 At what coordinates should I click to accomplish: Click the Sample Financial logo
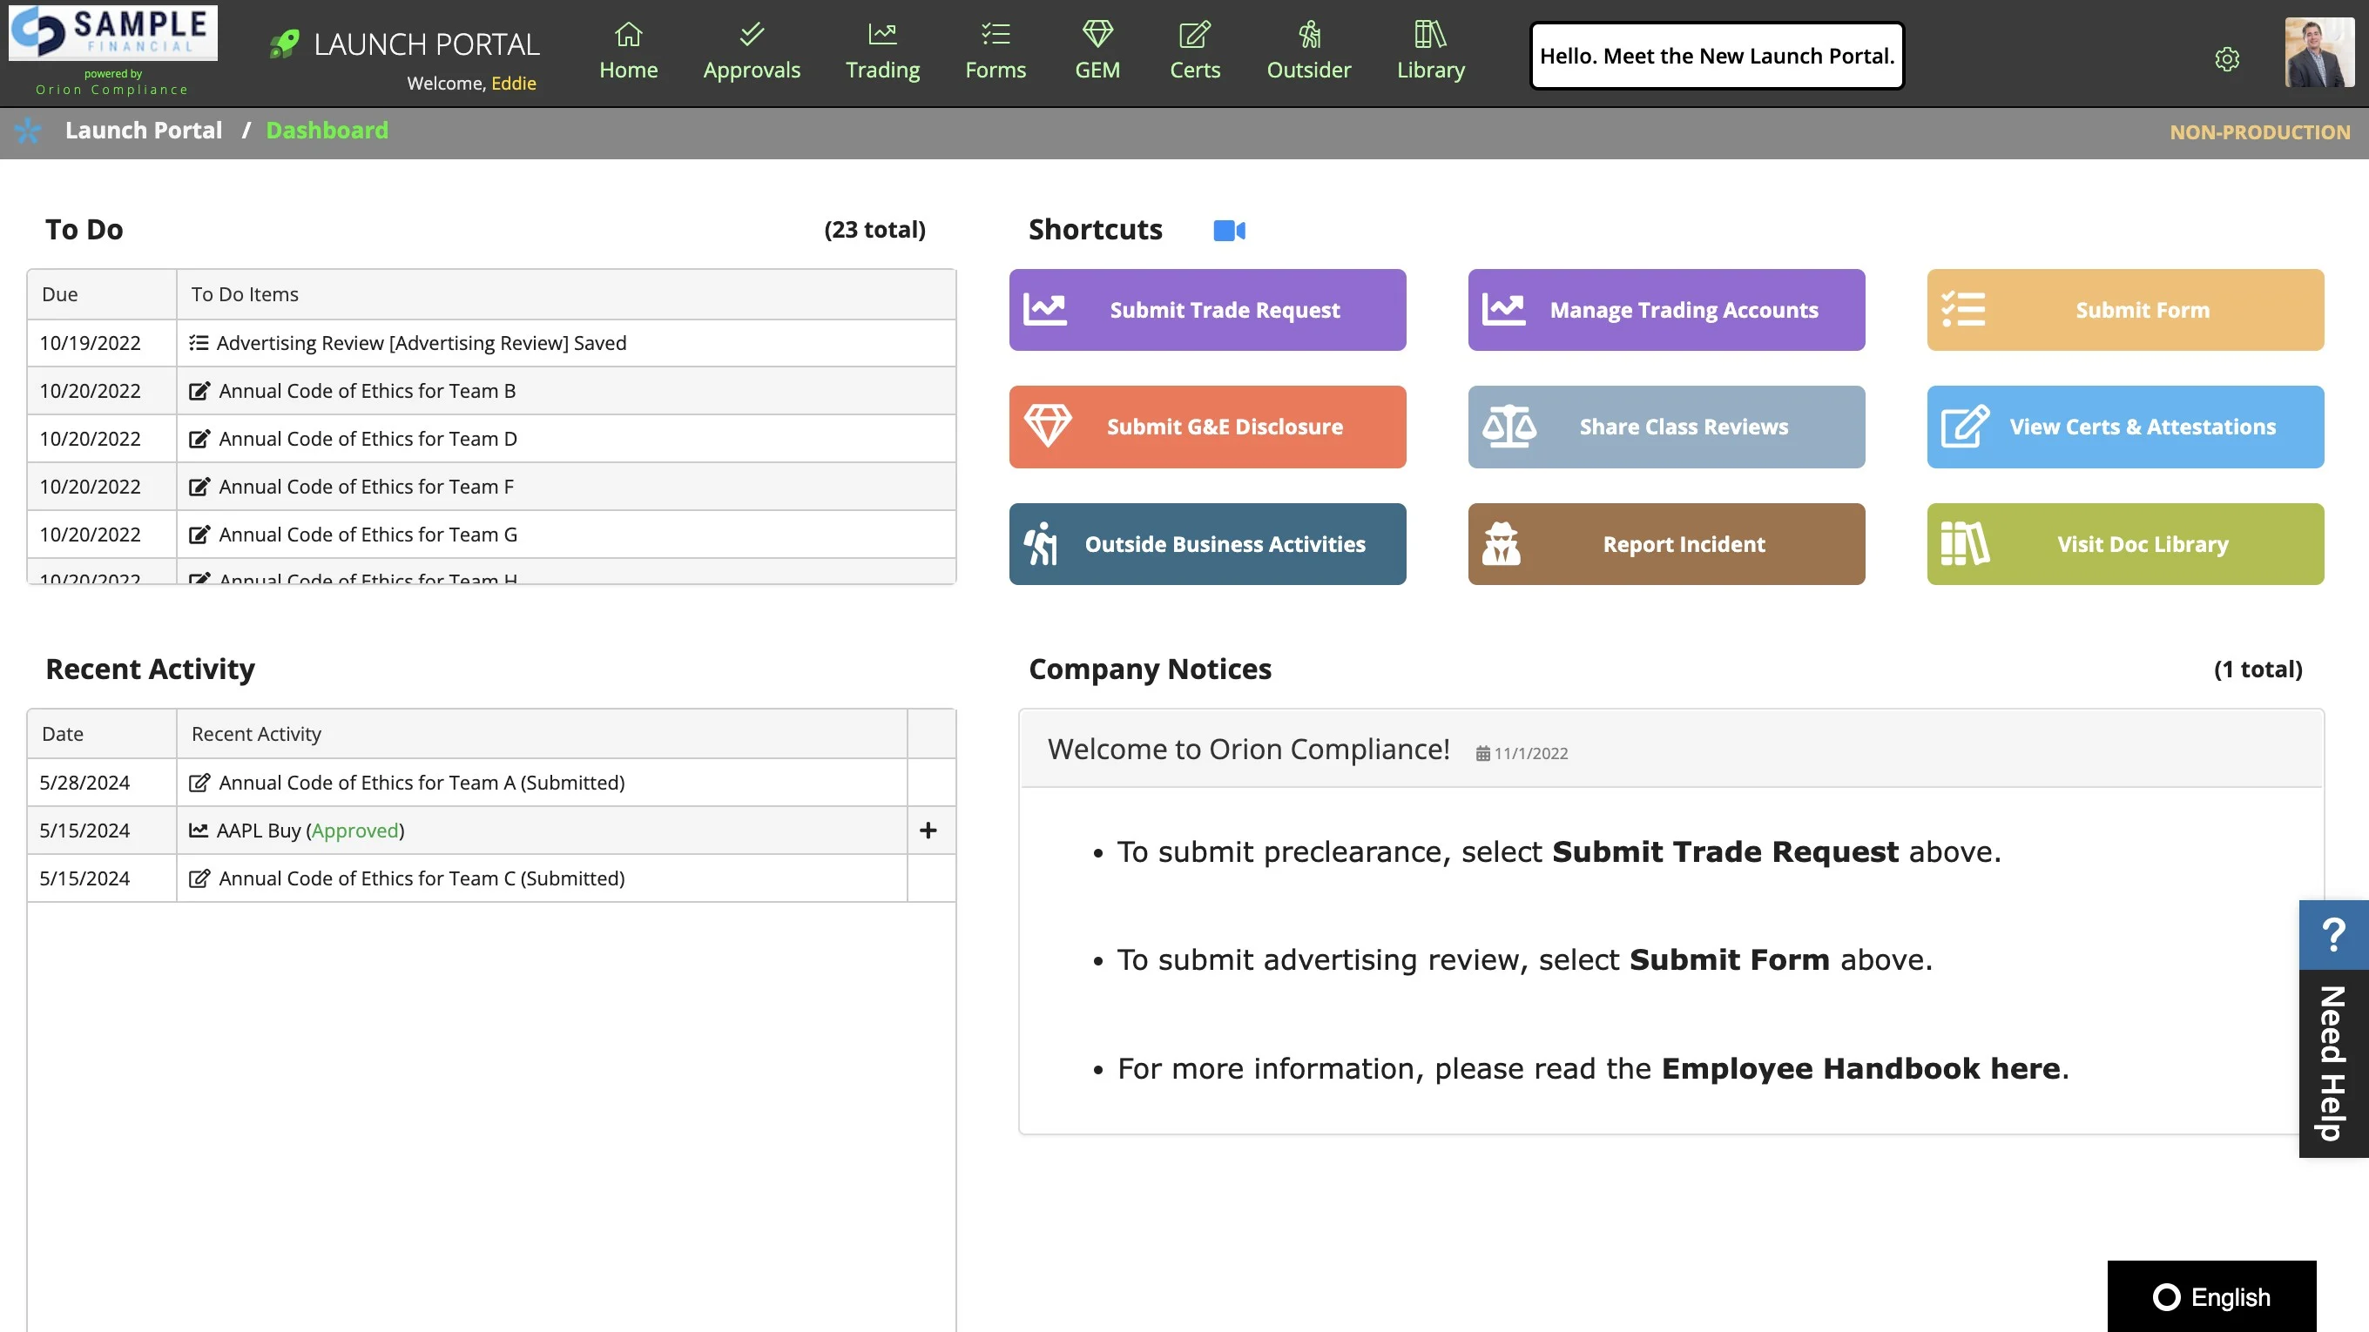pos(113,32)
